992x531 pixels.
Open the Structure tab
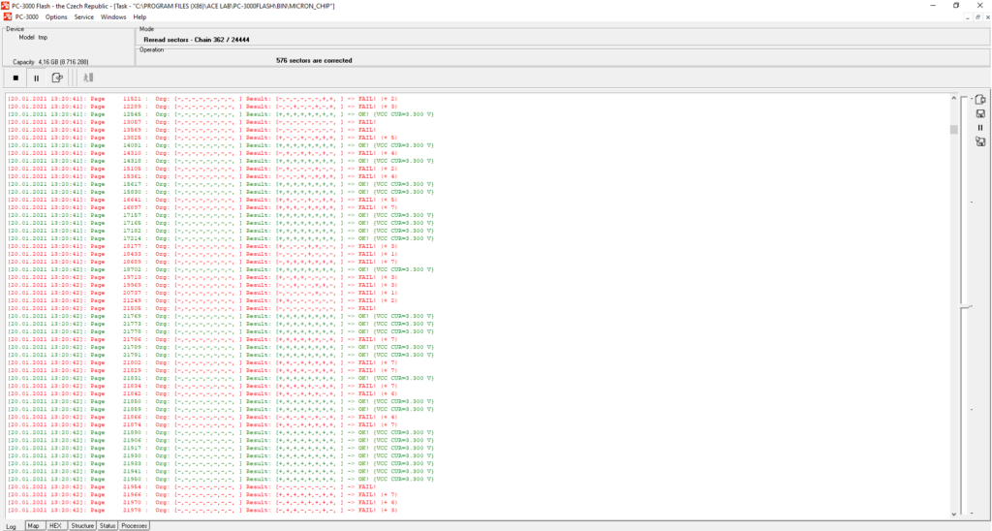click(82, 525)
